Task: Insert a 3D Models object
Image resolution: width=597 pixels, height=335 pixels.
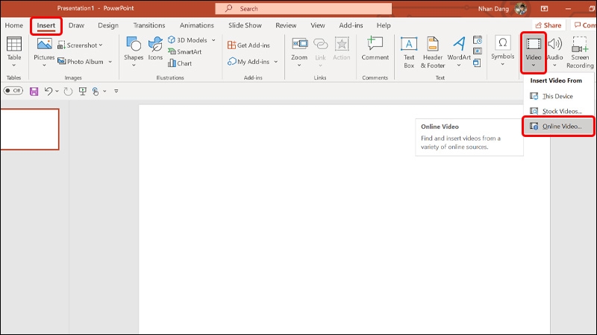Action: point(188,40)
